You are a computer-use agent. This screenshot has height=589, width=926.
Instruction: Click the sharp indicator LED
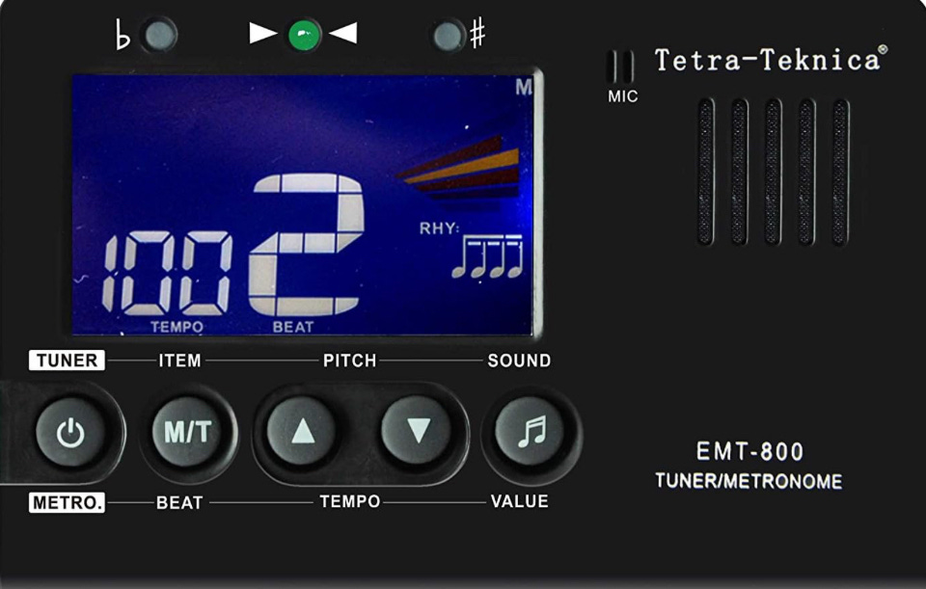pos(448,36)
